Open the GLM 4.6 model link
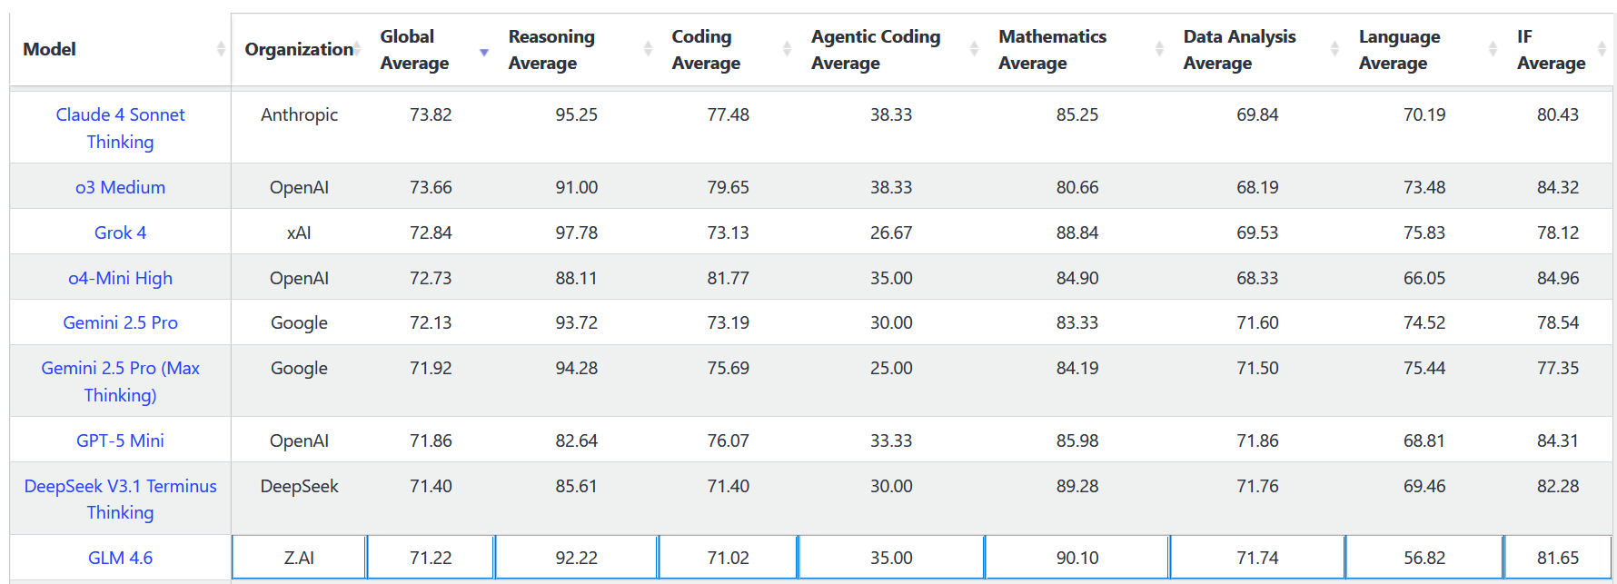Screen dimensions: 1617x584 [120, 558]
